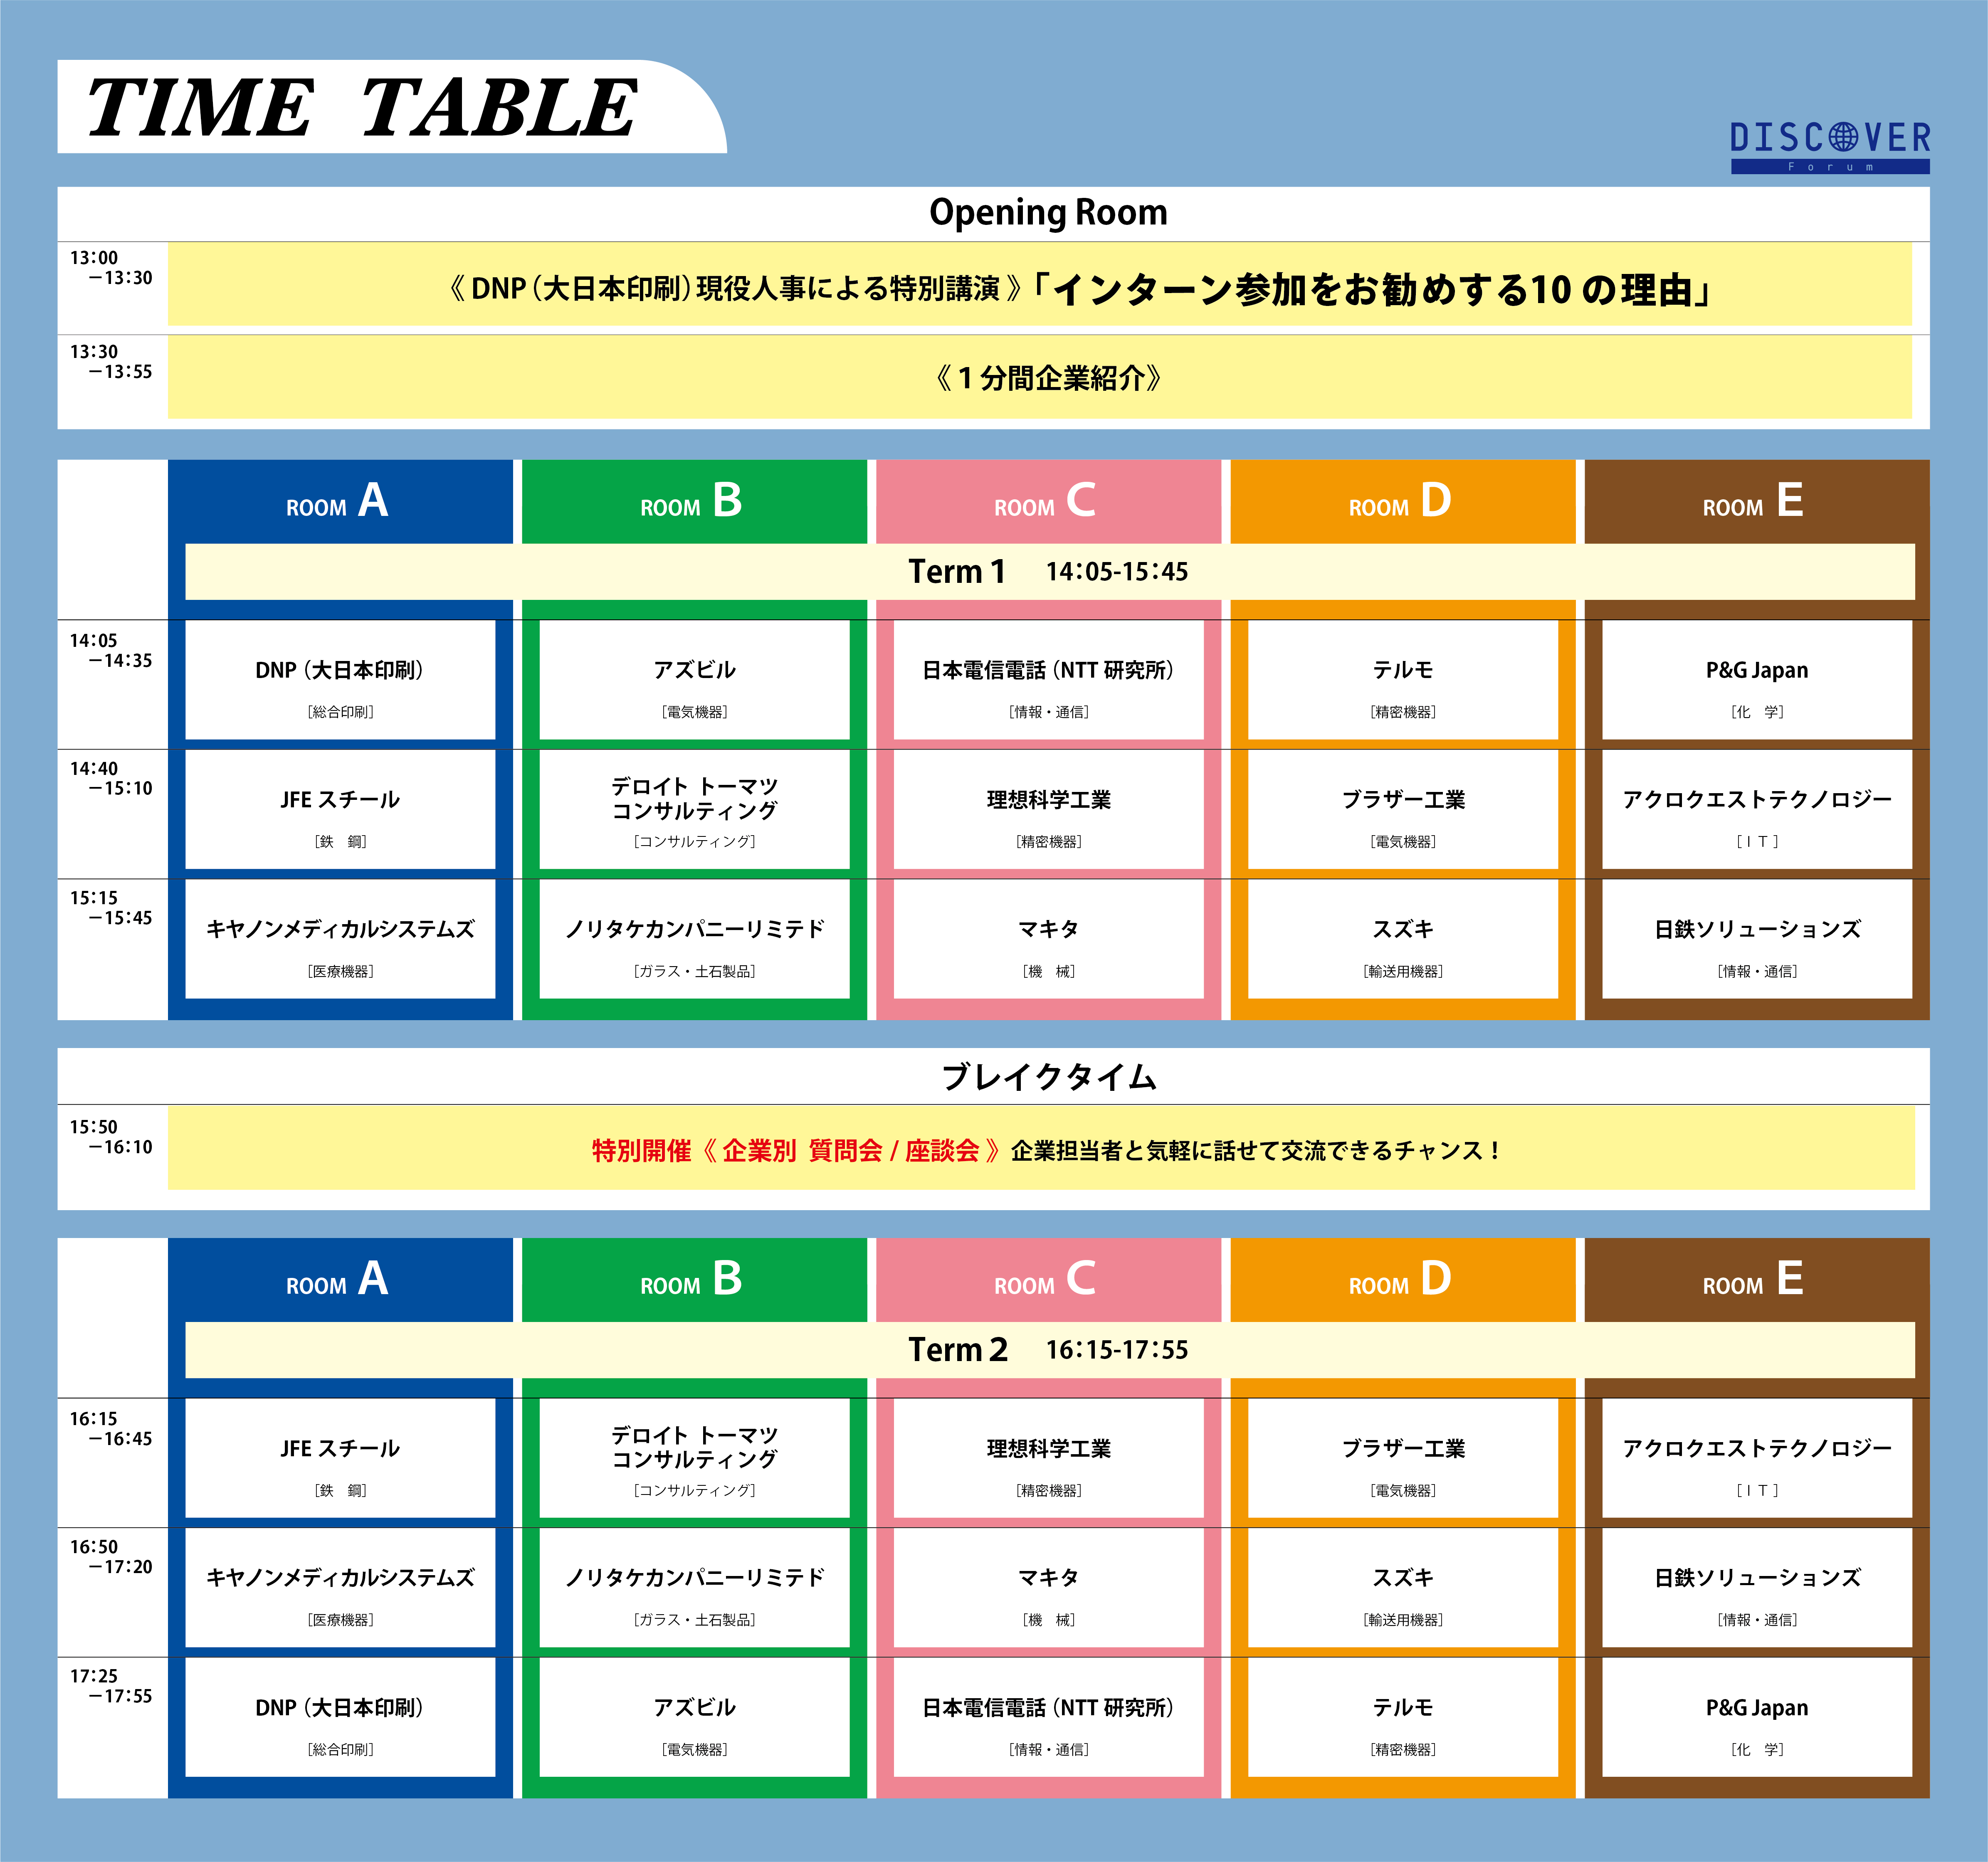Select スズキ in the 15:15 slot

pyautogui.click(x=1403, y=939)
